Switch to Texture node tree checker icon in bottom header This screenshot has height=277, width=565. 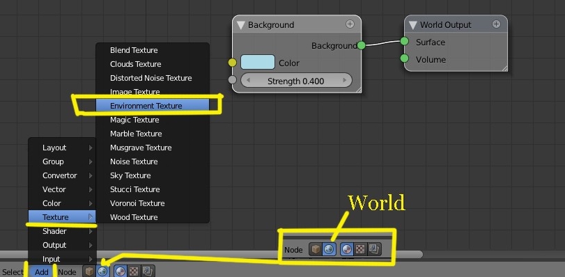click(134, 271)
